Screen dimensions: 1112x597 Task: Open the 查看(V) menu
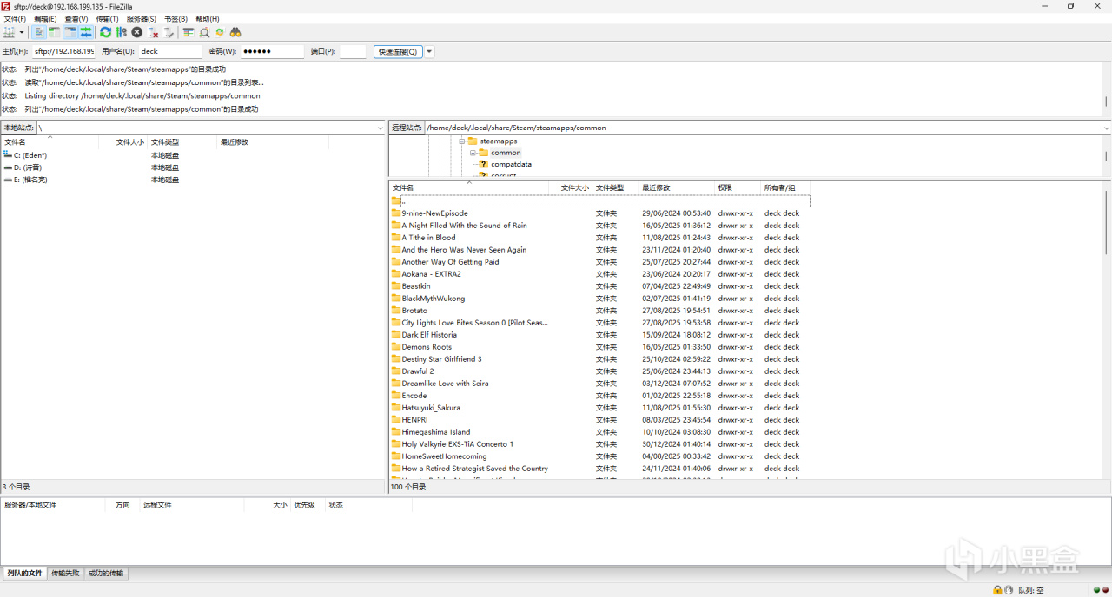coord(76,18)
